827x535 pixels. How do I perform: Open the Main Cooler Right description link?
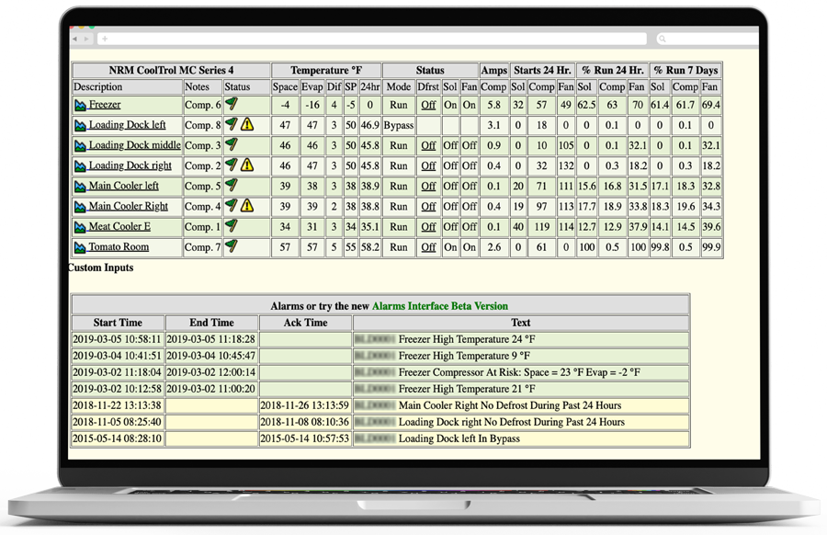coord(128,206)
